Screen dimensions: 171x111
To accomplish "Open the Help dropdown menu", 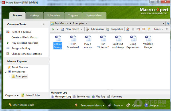I will pos(154,105).
